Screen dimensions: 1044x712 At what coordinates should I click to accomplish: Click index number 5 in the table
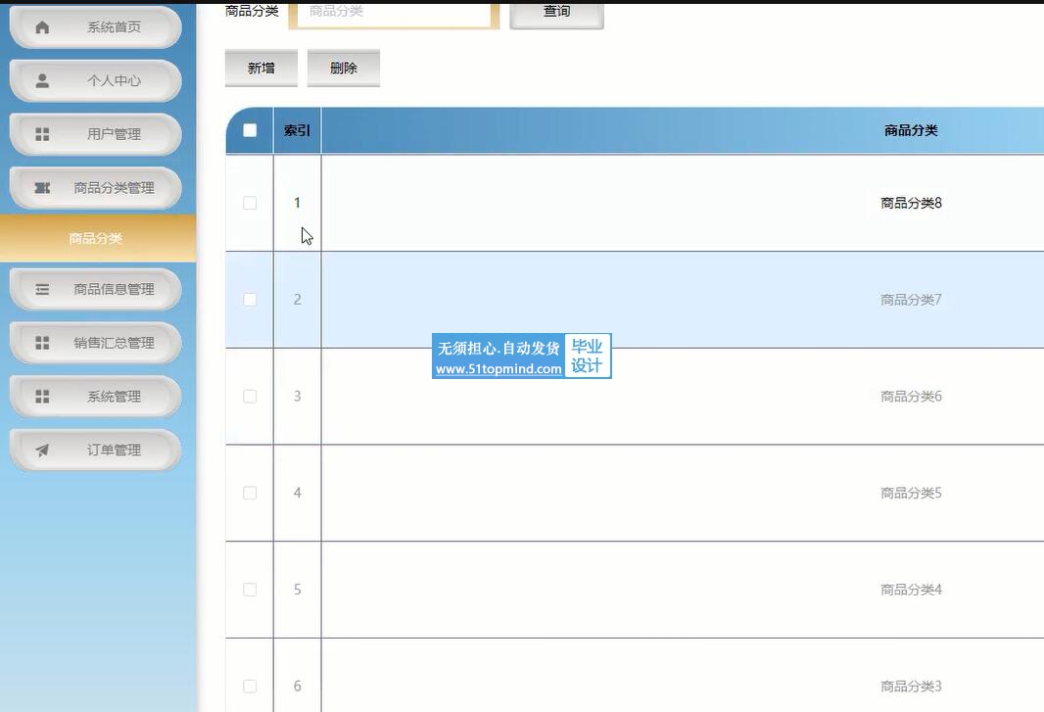coord(297,590)
